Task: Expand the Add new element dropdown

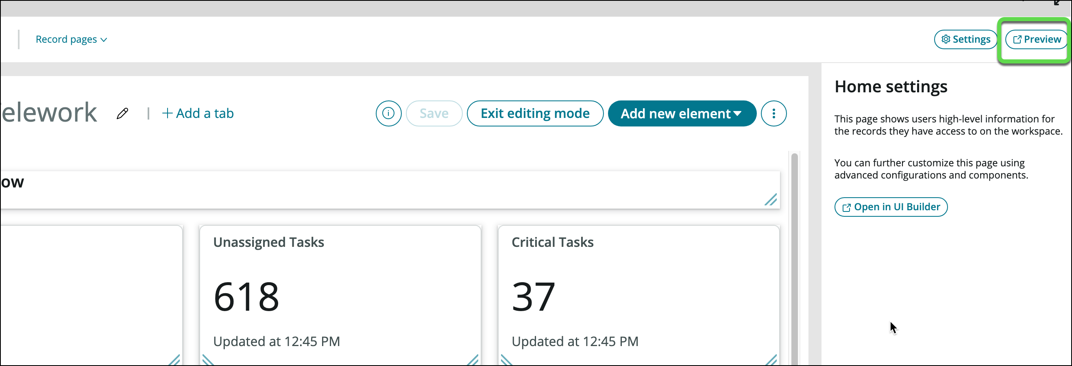Action: pyautogui.click(x=681, y=113)
